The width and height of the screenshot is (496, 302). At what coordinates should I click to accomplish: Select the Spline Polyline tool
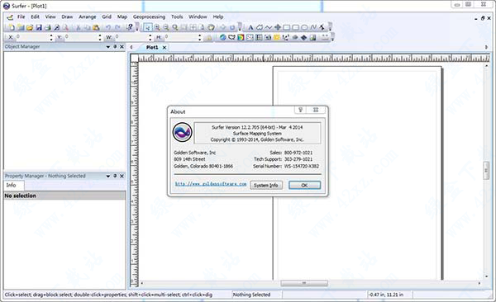[x=312, y=27]
